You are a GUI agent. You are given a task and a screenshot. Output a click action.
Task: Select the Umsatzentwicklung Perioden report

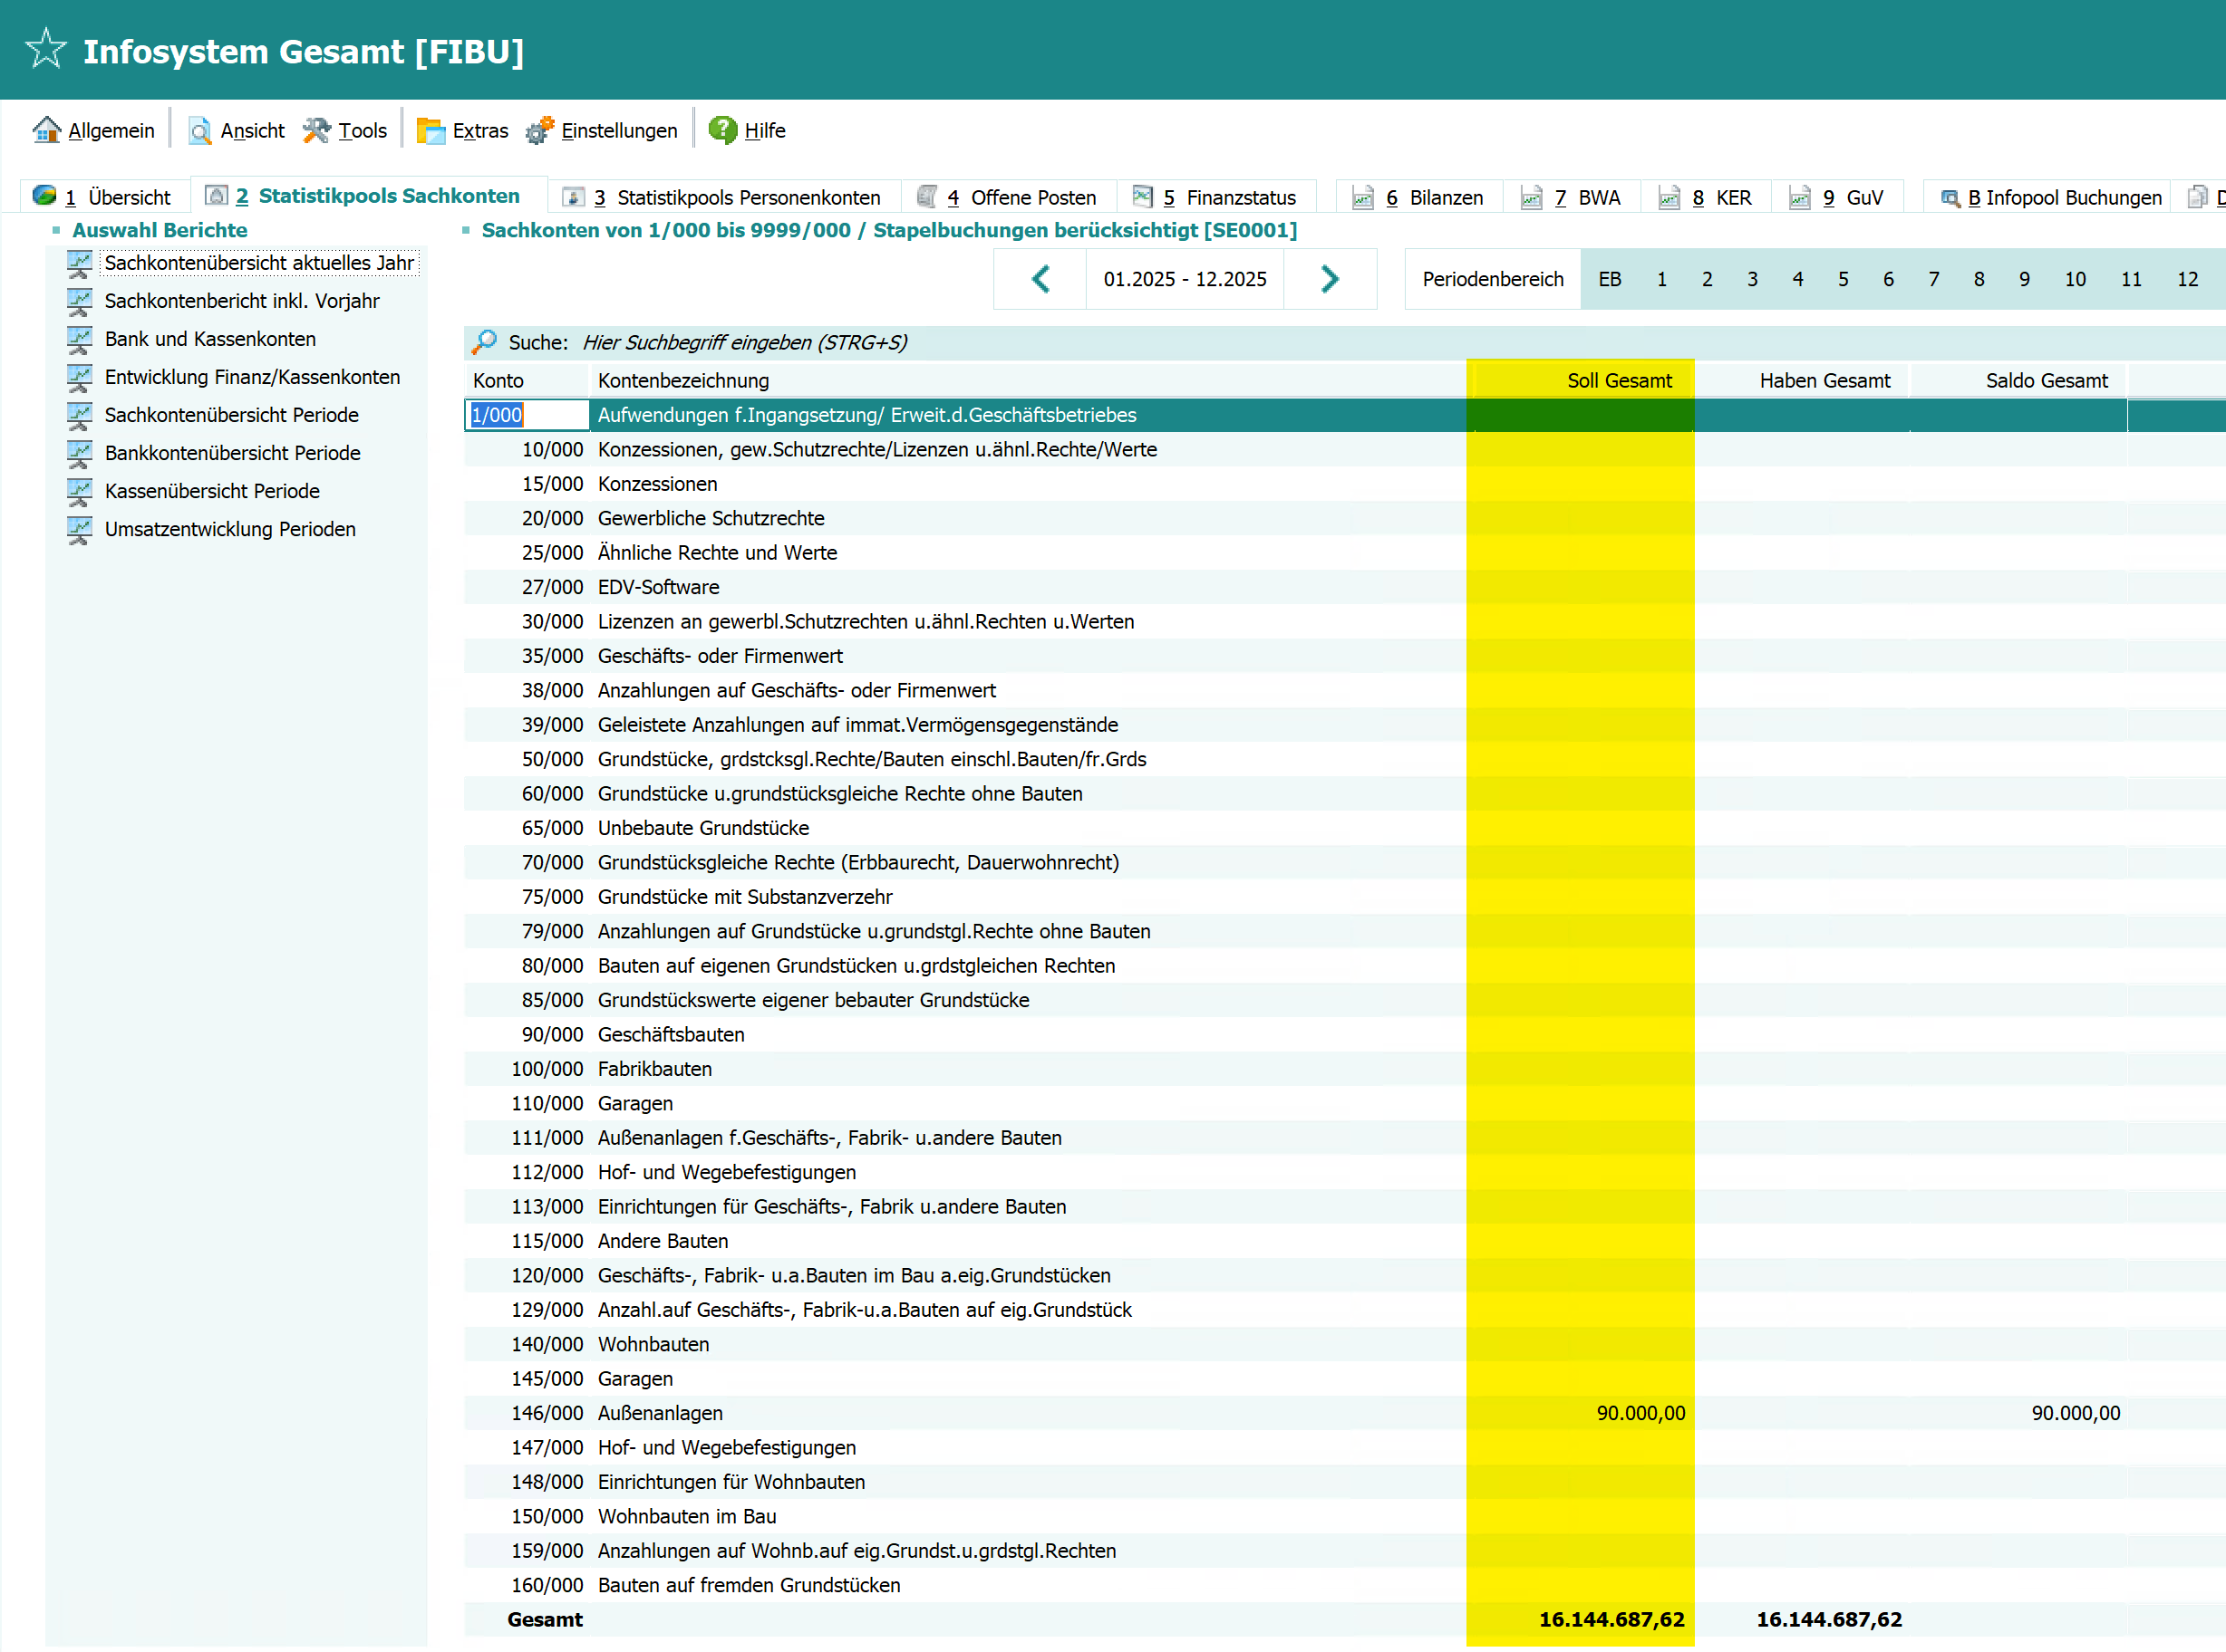click(230, 529)
